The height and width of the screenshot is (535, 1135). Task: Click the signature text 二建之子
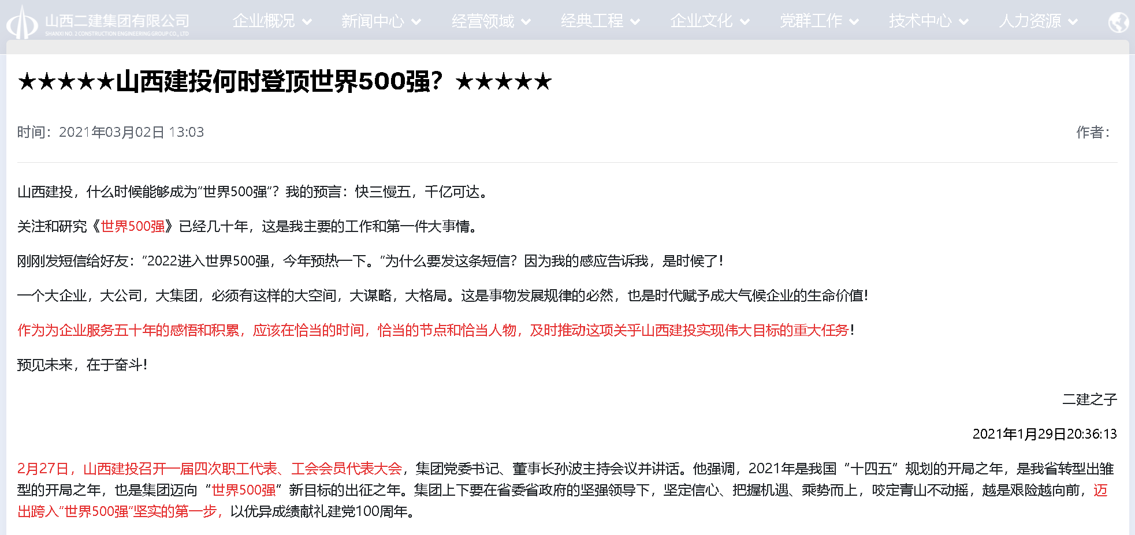pyautogui.click(x=1089, y=399)
